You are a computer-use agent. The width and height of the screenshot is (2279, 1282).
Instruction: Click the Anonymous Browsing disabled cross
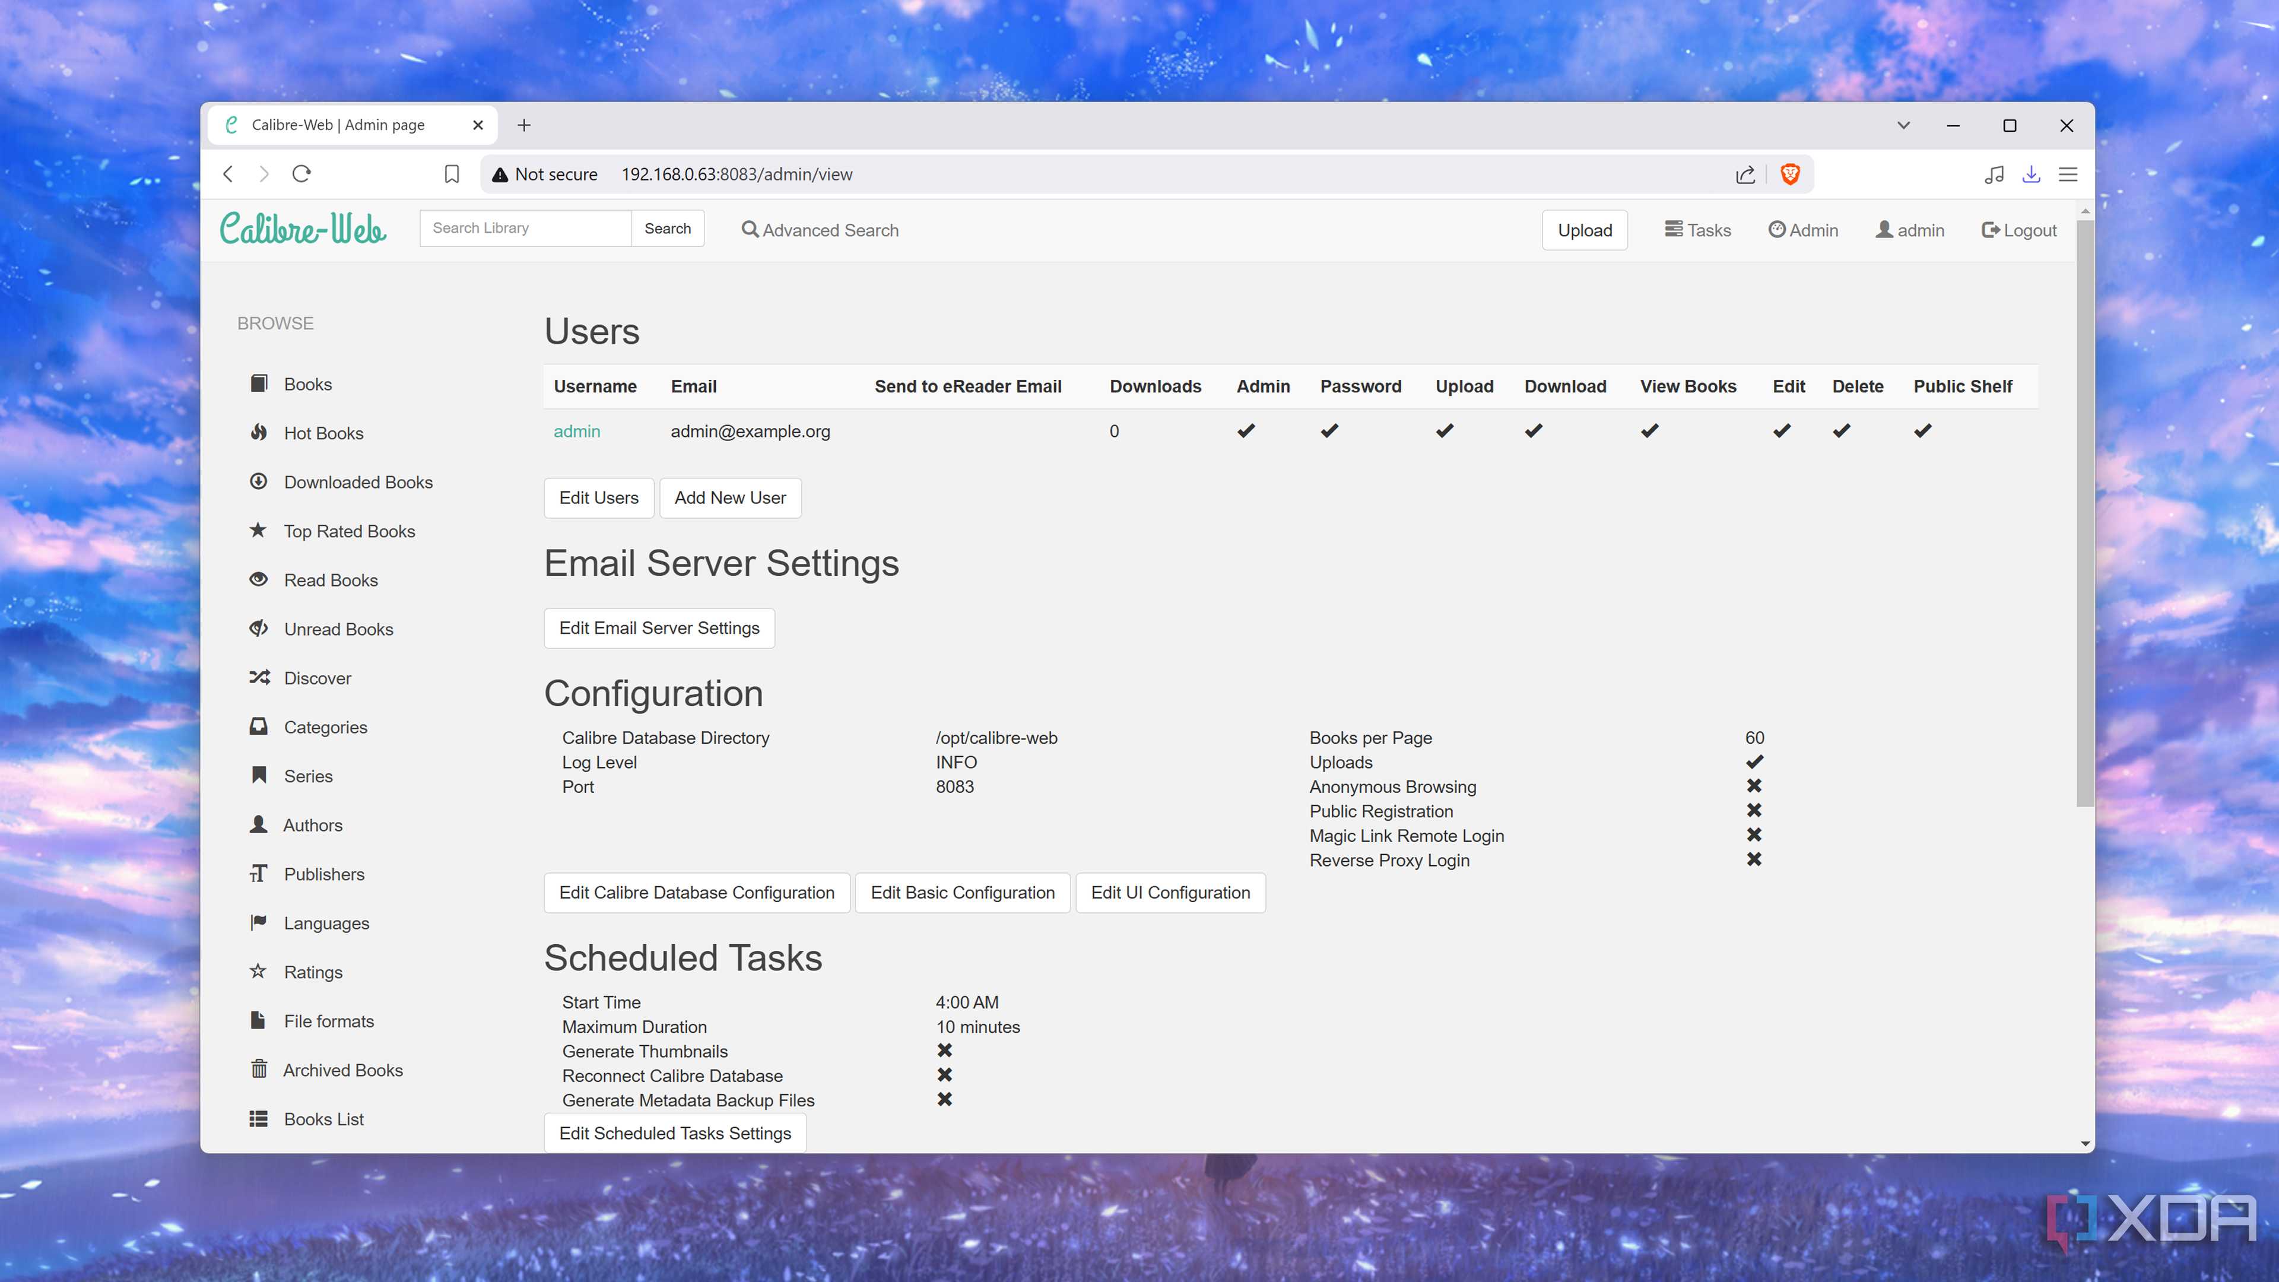pyautogui.click(x=1754, y=786)
